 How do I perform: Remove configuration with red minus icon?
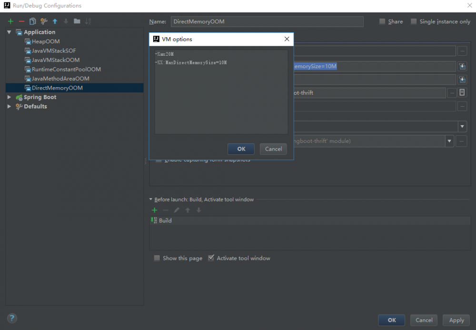[x=21, y=21]
